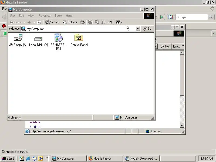
Task: Switch to the My Computer taskbar button
Action: click(x=69, y=158)
